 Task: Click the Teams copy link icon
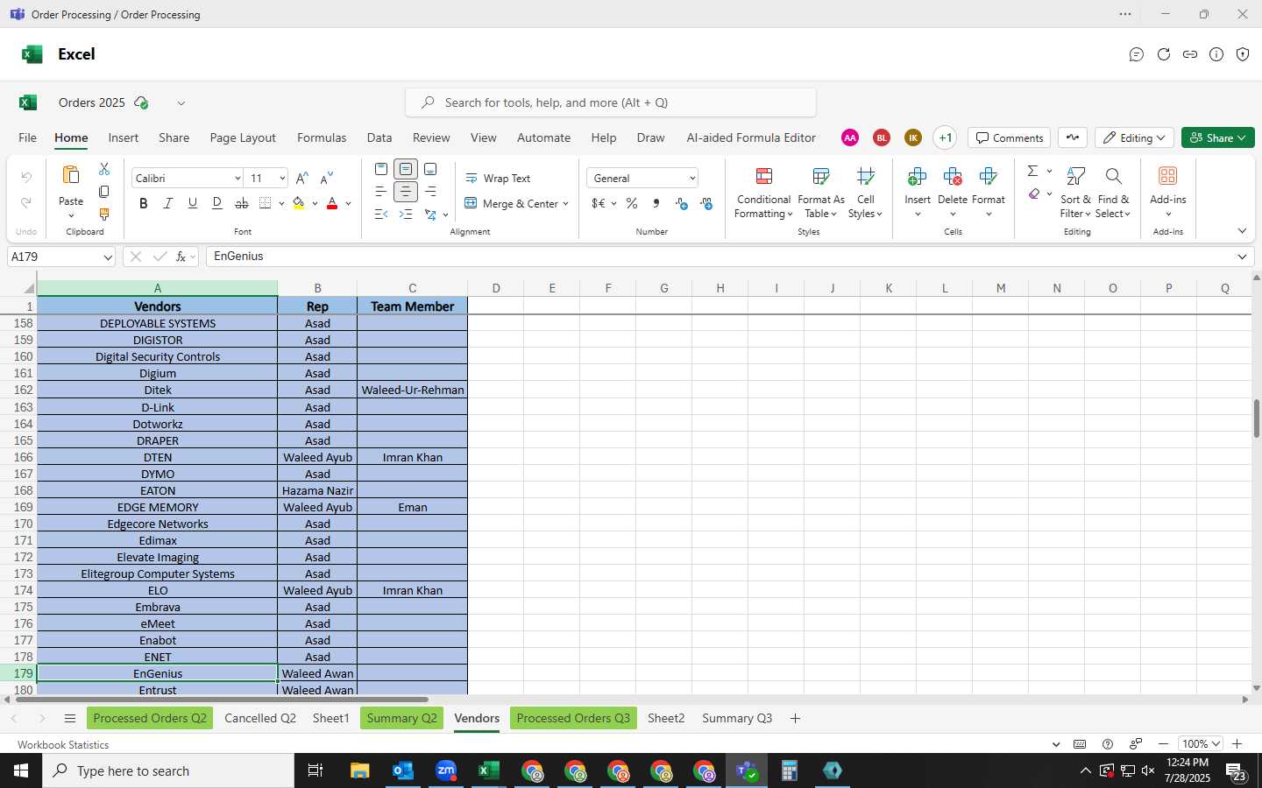(x=1190, y=54)
